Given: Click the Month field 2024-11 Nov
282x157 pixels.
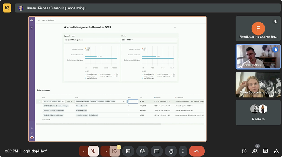Looking at the screenshot, I should pos(149,40).
